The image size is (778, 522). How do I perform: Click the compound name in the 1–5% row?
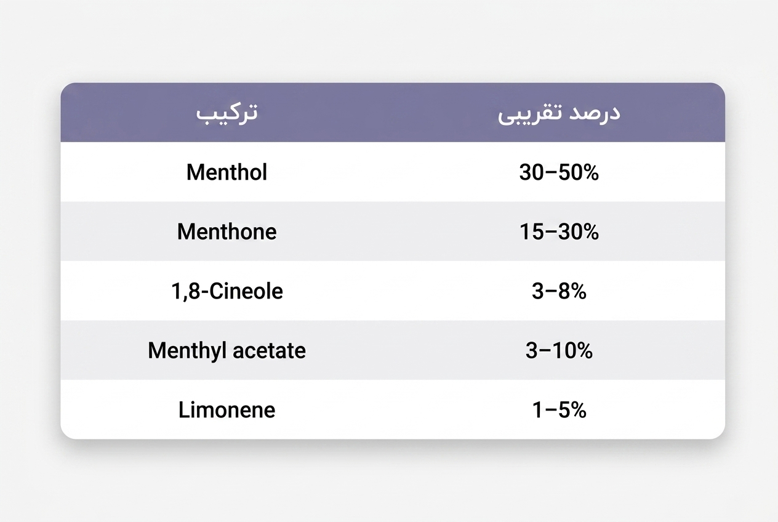(x=227, y=410)
